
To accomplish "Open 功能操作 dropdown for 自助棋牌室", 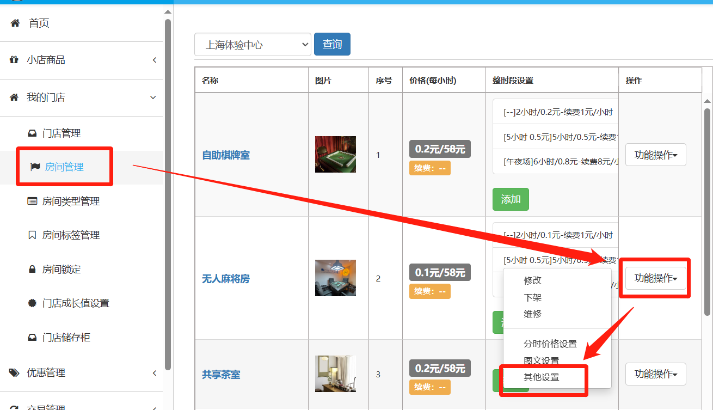I will [655, 155].
